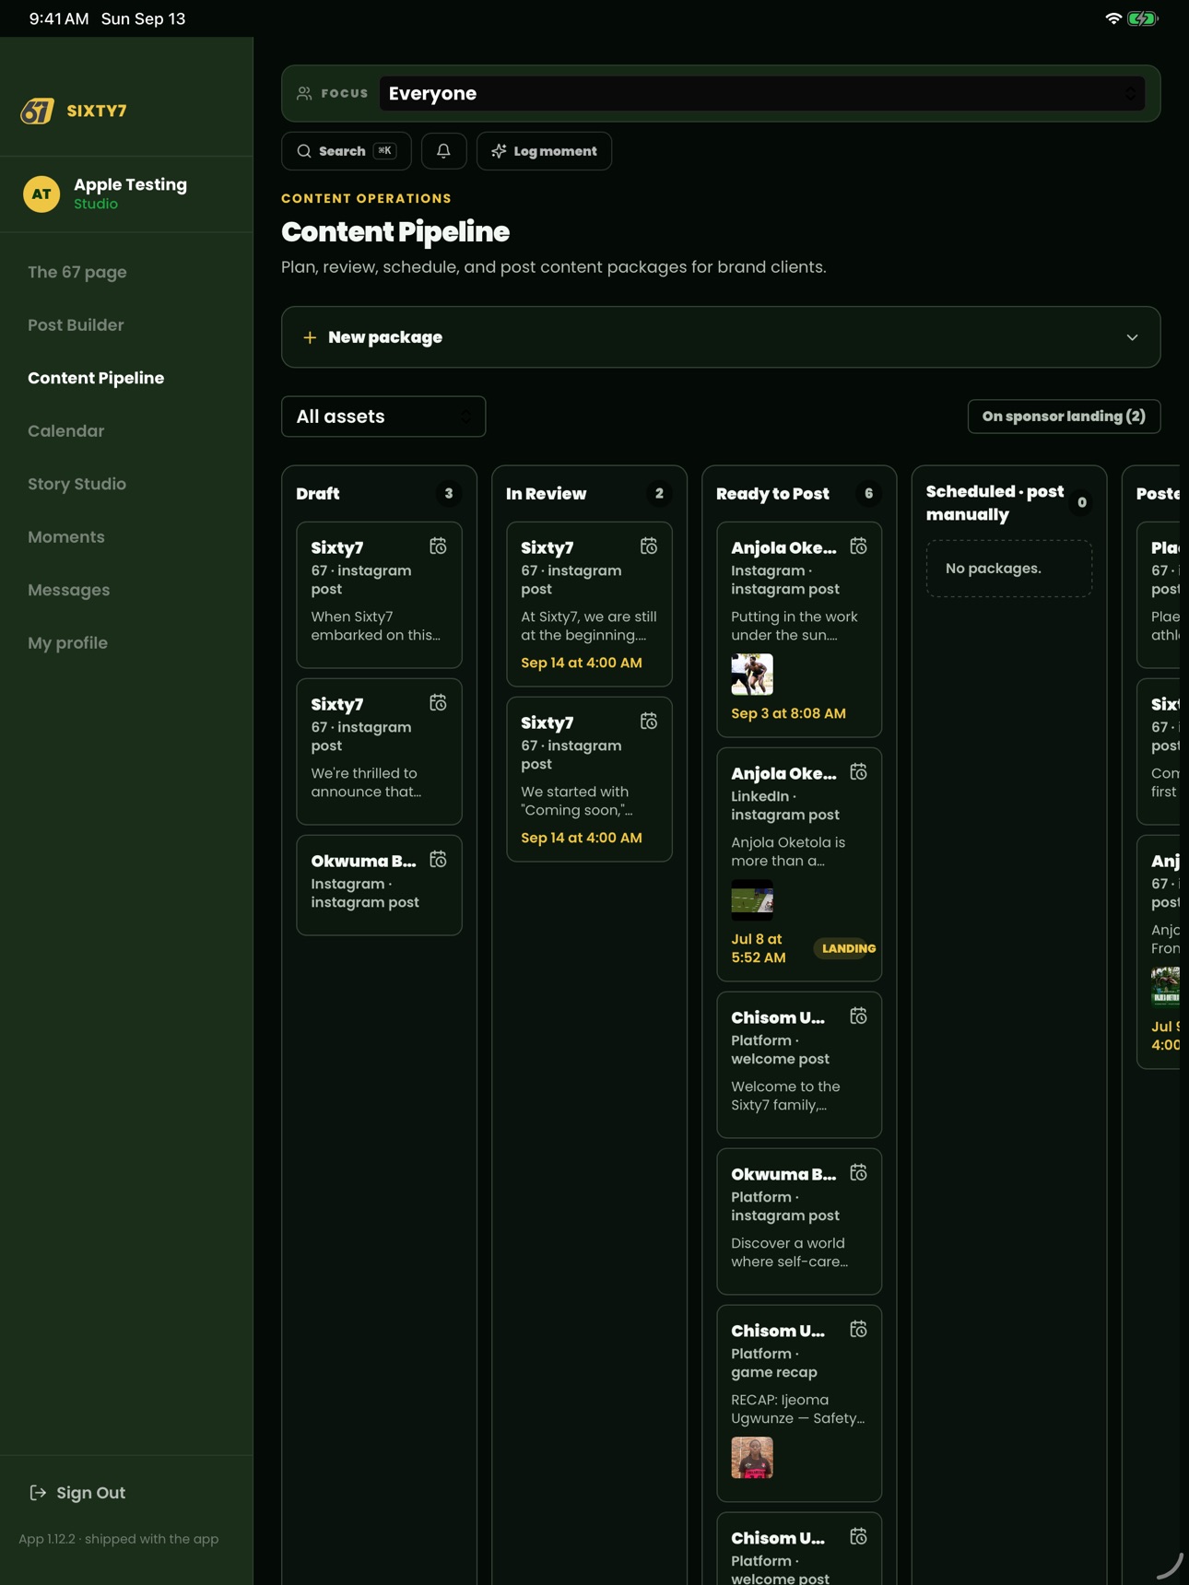Click schedule icon on 'Discover a world' card
Viewport: 1189px width, 1585px height.
click(858, 1173)
